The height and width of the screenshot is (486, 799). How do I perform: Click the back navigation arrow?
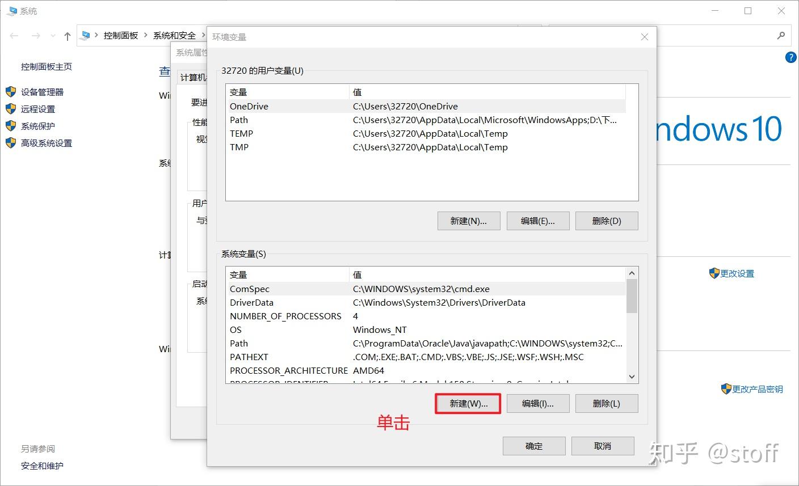[x=14, y=36]
